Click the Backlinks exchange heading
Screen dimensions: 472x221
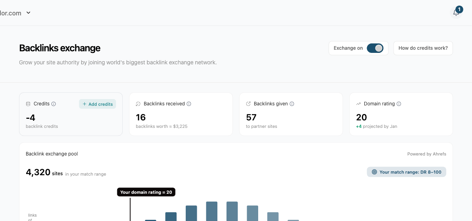tap(60, 48)
